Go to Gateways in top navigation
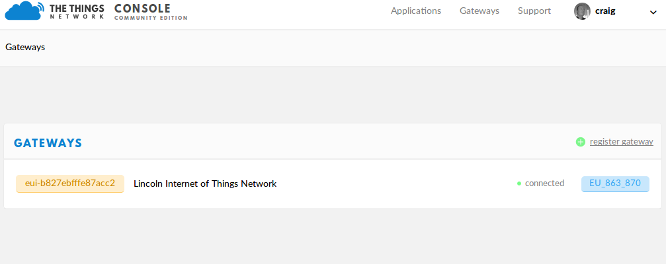 [x=479, y=11]
